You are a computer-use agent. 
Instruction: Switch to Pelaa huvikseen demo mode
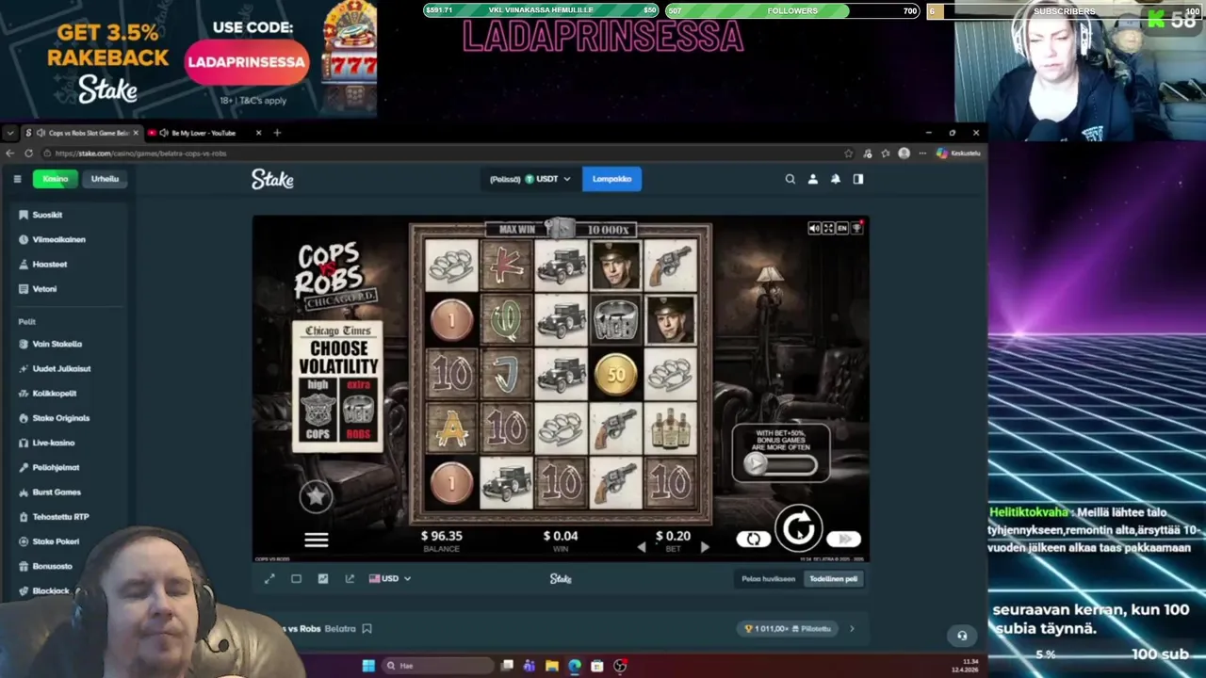tap(768, 579)
